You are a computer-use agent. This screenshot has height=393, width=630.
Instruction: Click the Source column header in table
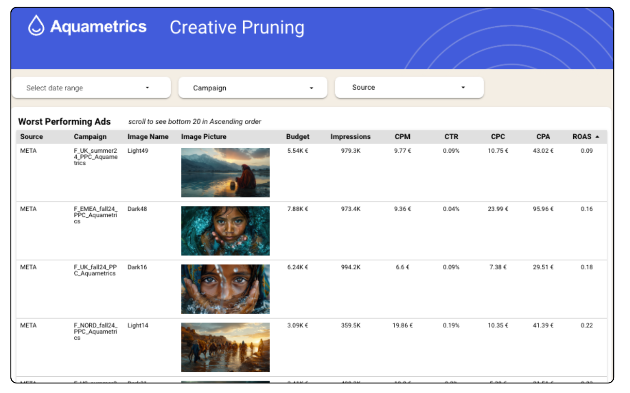pyautogui.click(x=31, y=137)
